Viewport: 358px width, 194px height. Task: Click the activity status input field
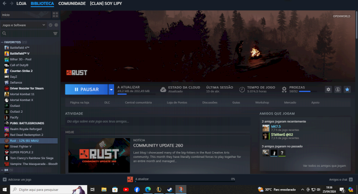tap(158, 121)
